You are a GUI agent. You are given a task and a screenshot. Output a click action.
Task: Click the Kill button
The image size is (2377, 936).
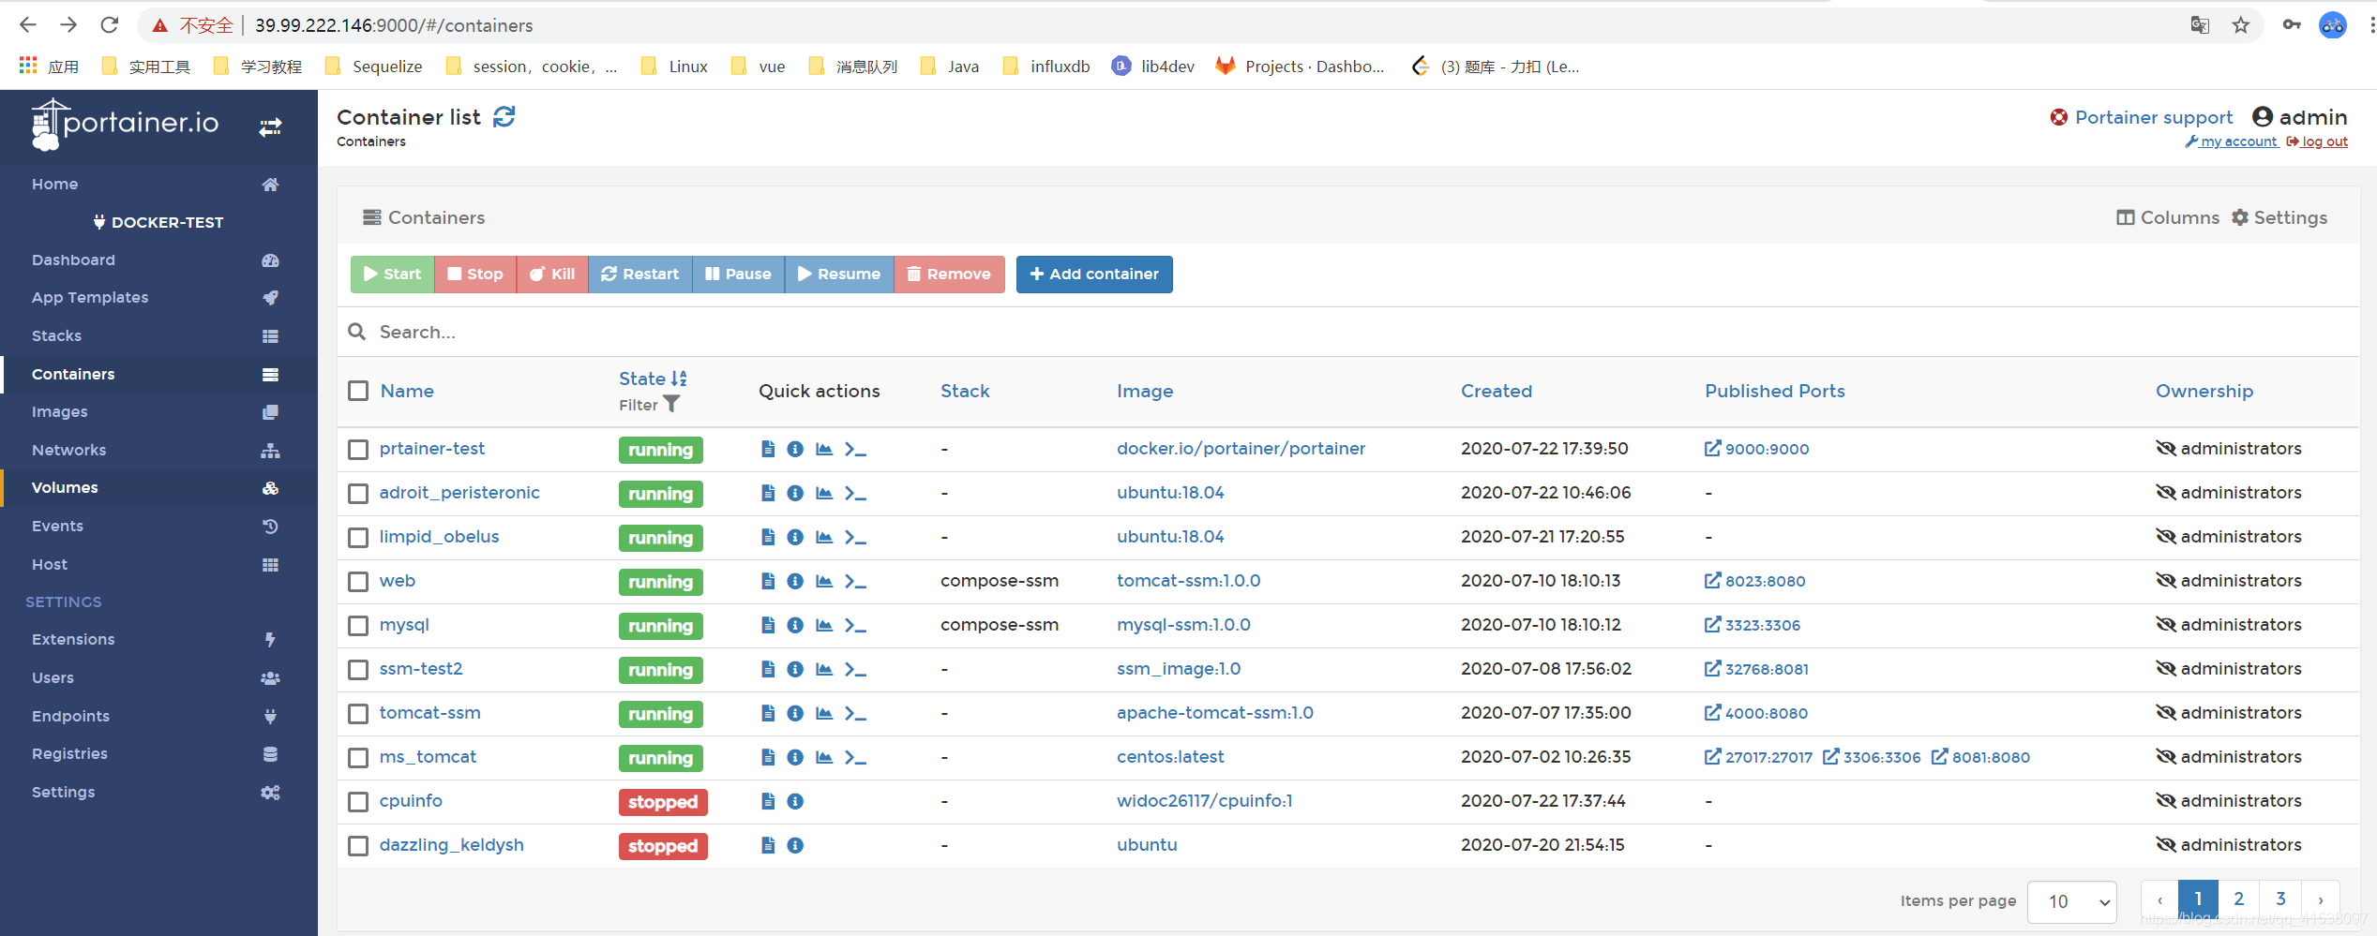click(x=552, y=274)
